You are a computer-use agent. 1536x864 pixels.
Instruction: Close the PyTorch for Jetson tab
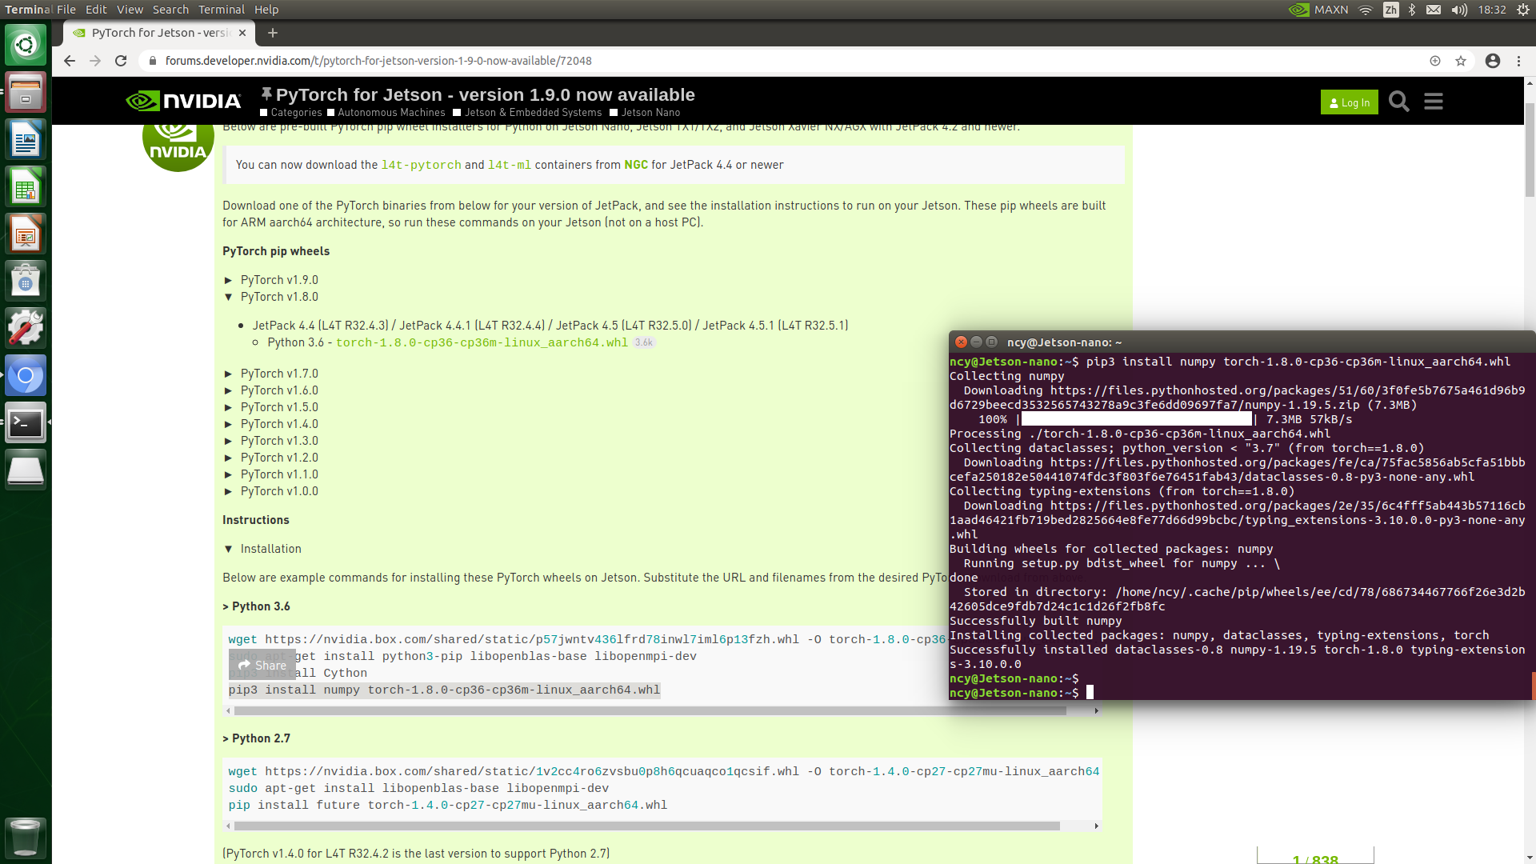(x=242, y=33)
